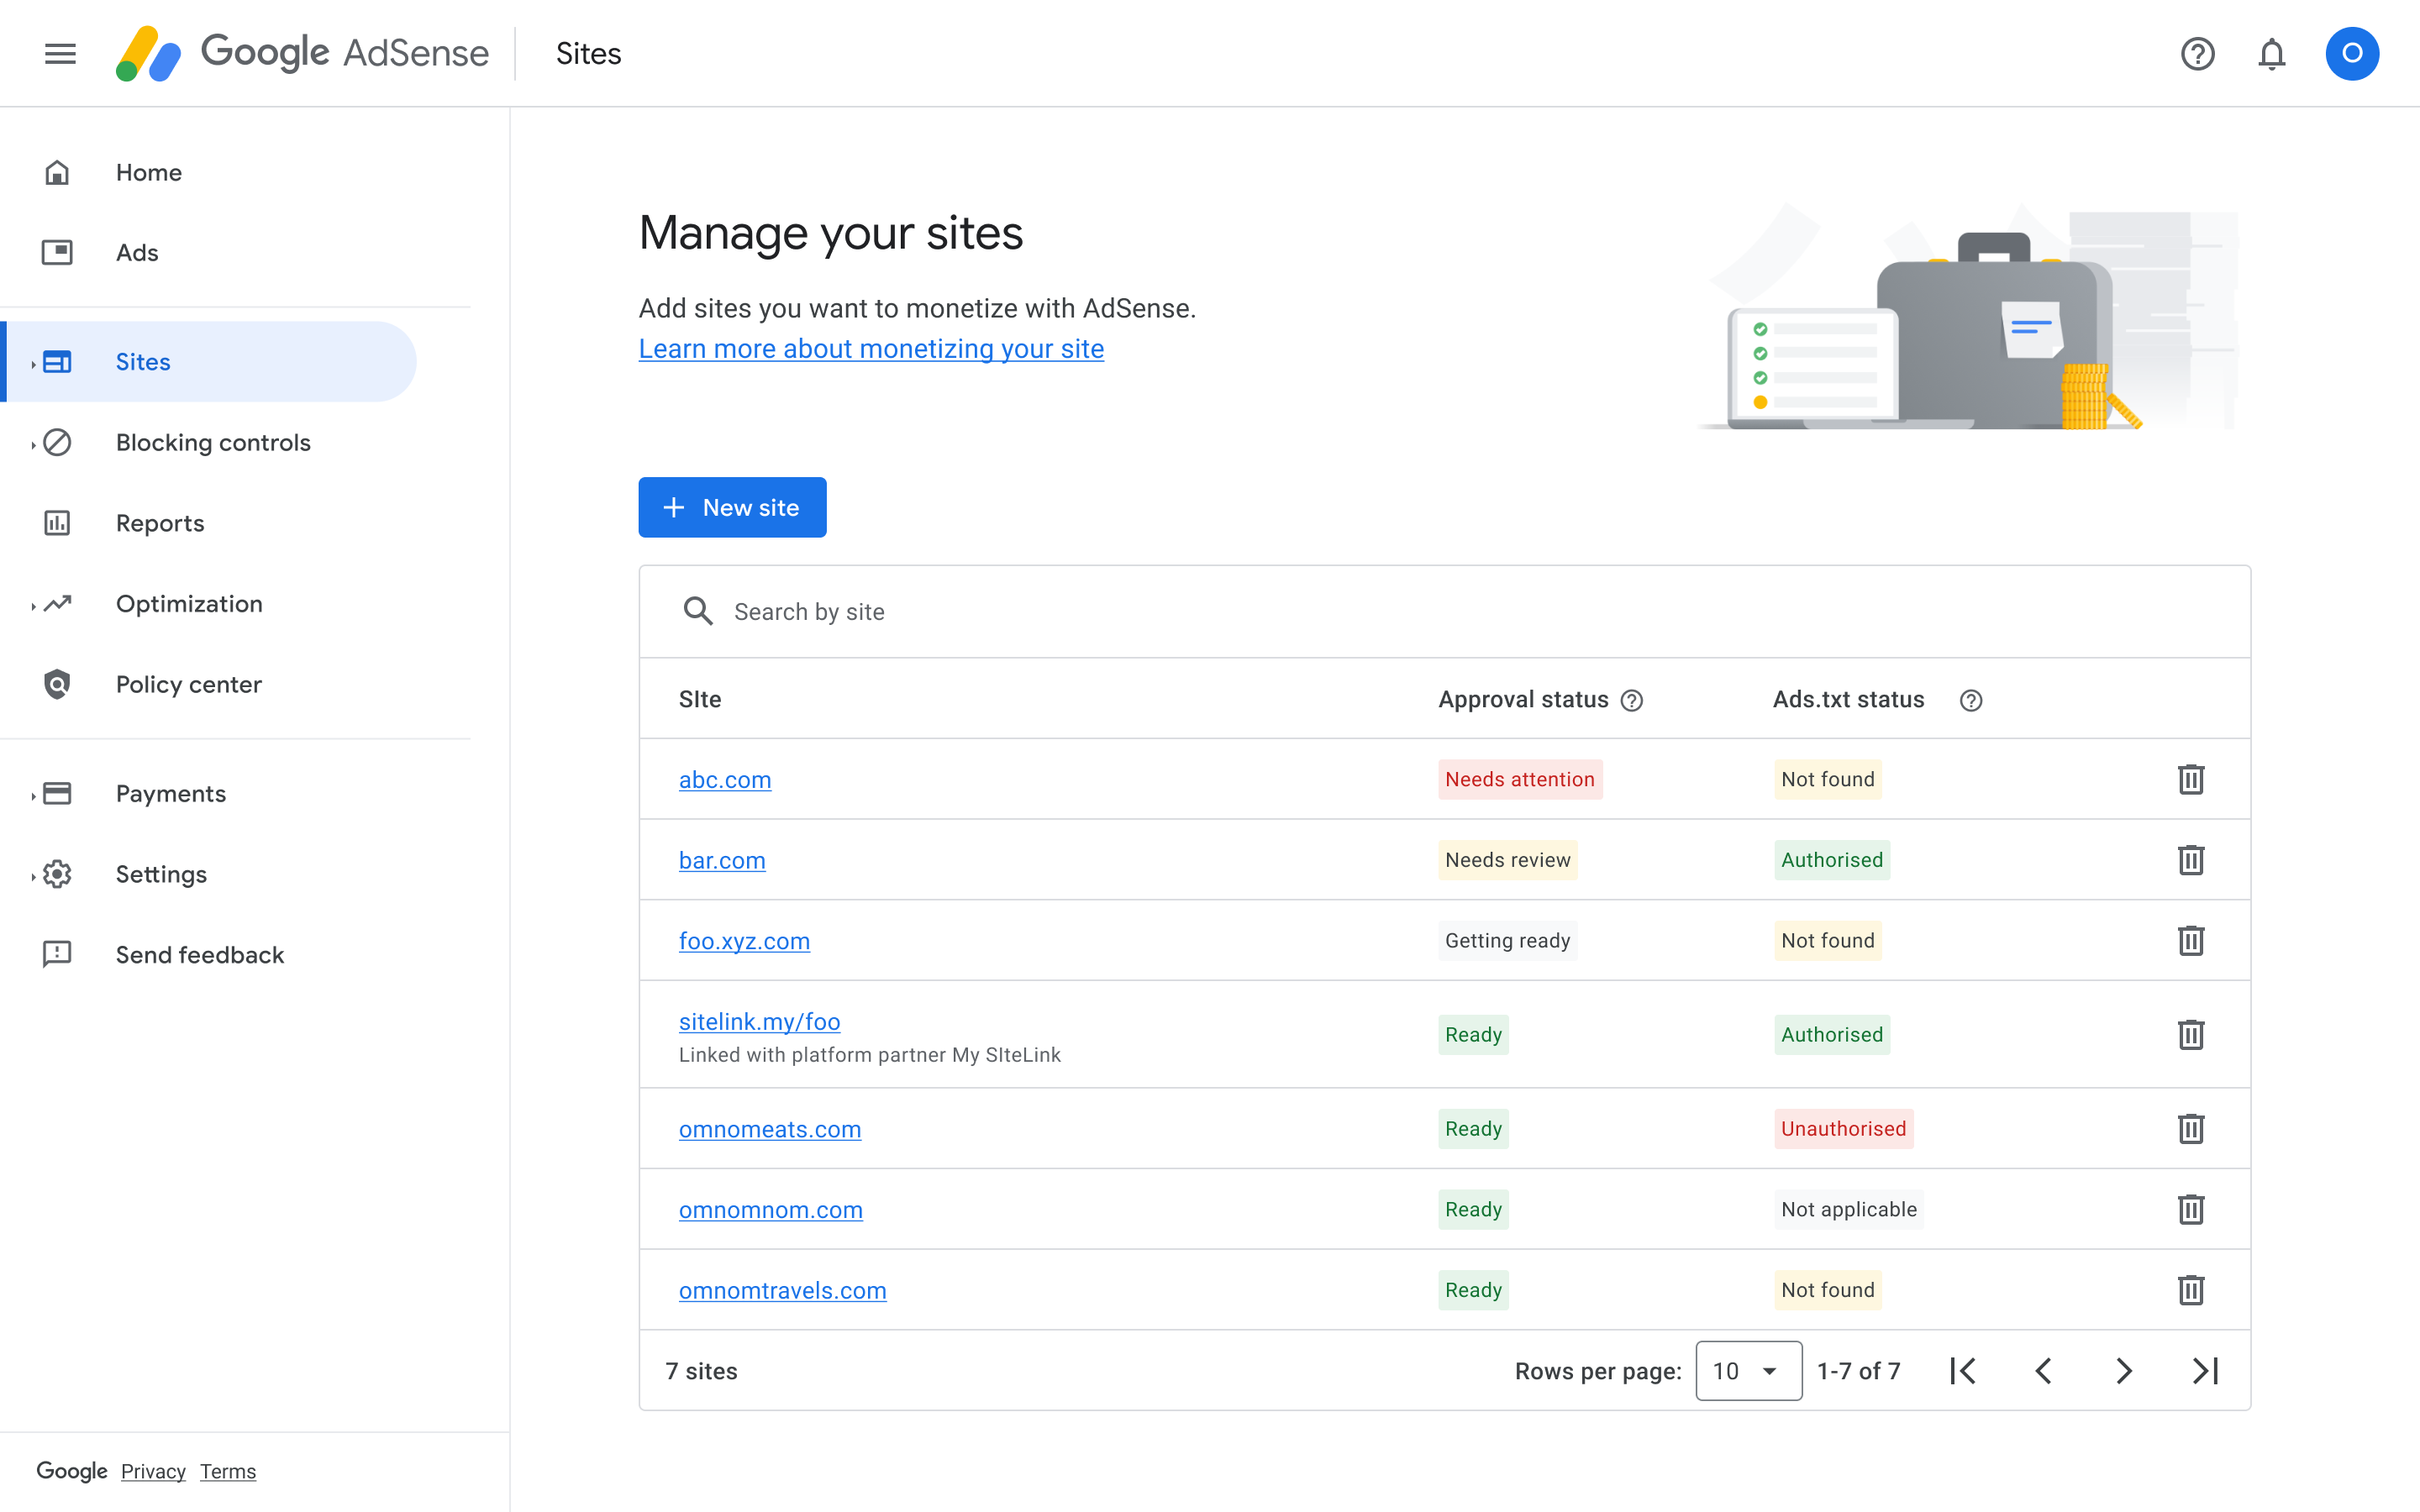Click the Blocking controls icon
This screenshot has width=2420, height=1512.
click(55, 441)
